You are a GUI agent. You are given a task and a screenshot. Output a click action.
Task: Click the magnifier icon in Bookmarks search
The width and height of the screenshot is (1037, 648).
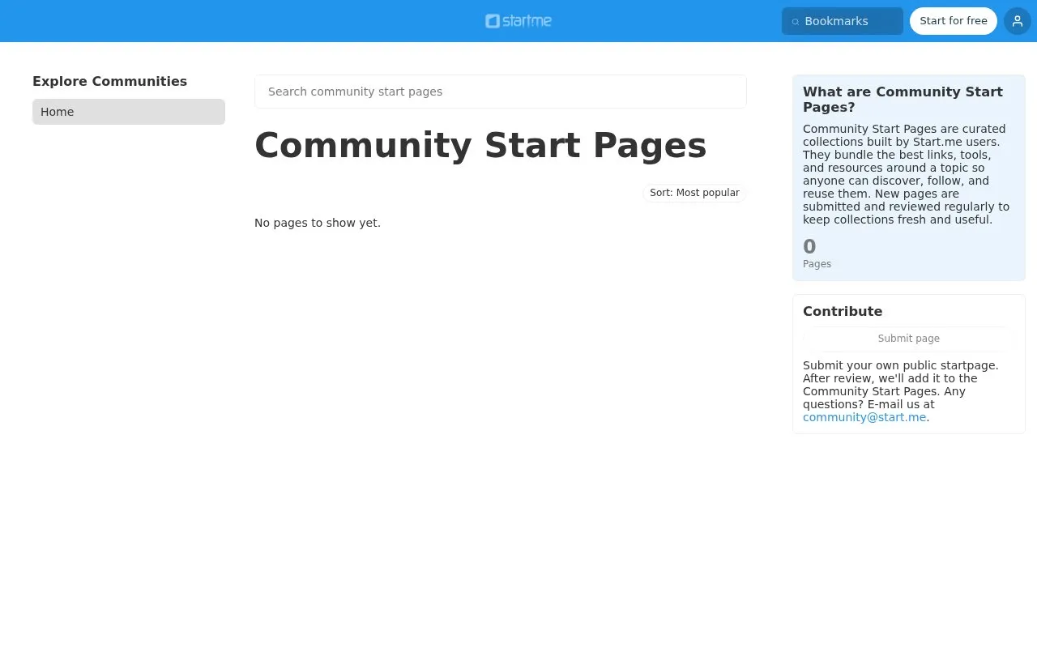point(796,22)
